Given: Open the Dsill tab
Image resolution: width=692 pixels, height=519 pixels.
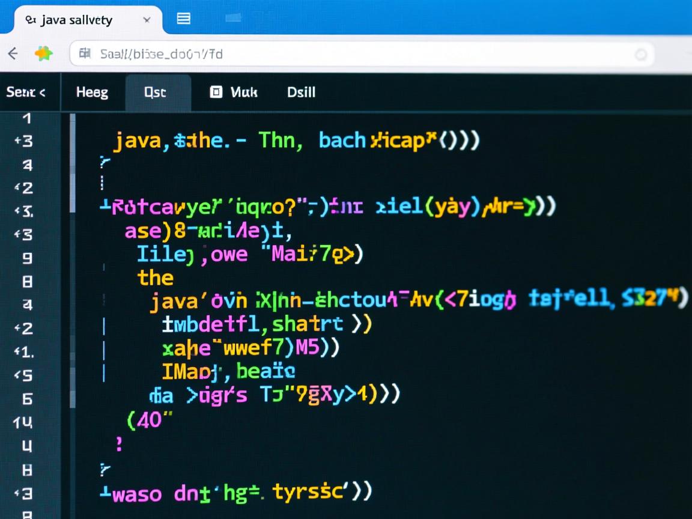Looking at the screenshot, I should click(x=301, y=93).
